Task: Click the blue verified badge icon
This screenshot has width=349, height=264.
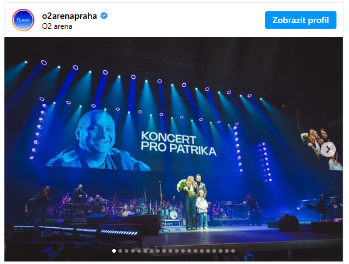Action: (x=104, y=16)
